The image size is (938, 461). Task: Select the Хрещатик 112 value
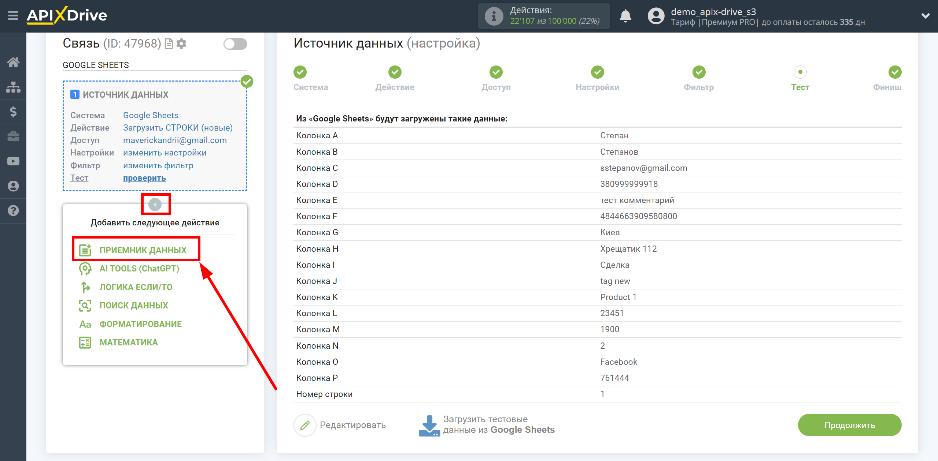click(x=628, y=249)
